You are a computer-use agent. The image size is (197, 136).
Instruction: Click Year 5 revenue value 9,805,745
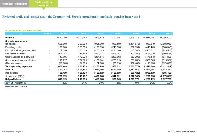point(134,38)
